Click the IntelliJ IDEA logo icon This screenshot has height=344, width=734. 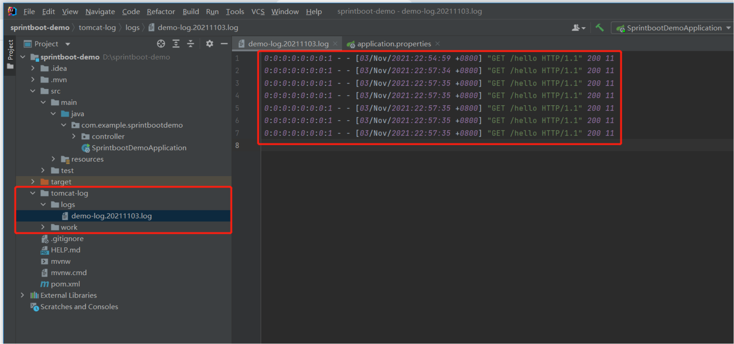12,11
